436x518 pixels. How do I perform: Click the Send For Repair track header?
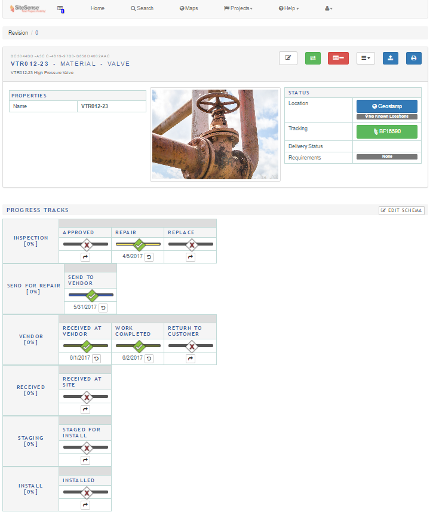[x=33, y=289]
